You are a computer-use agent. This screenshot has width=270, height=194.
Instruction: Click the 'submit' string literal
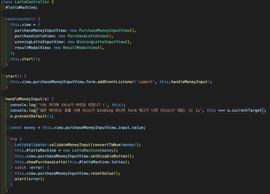[x=145, y=82]
